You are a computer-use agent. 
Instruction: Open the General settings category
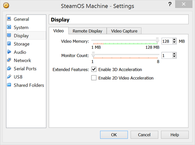point(26,19)
